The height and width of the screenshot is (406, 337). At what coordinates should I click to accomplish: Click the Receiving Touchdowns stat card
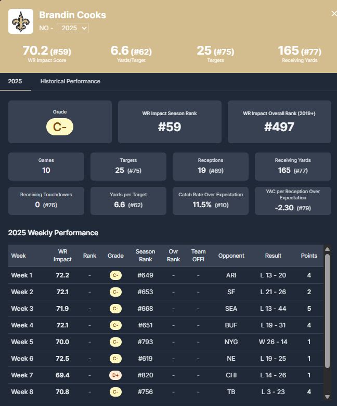(x=46, y=200)
